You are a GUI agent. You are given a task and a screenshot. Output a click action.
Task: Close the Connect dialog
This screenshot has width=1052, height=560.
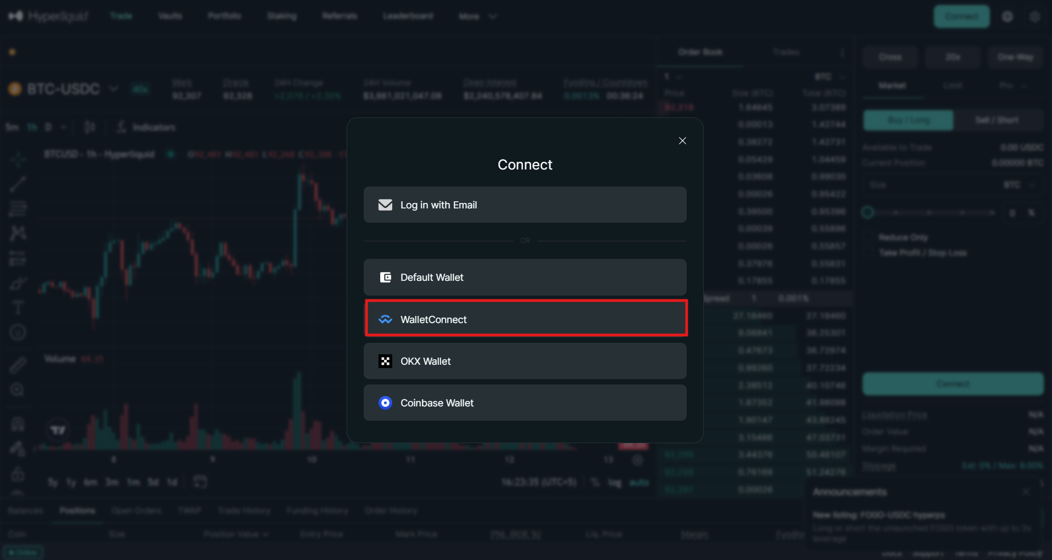682,140
